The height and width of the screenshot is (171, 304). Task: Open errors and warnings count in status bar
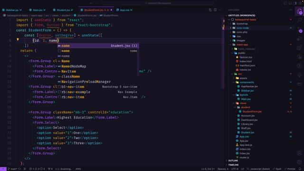pos(37,169)
